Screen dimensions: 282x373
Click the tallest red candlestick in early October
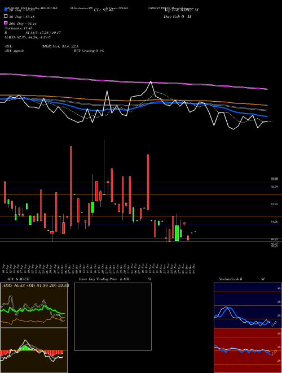[x=70, y=186]
